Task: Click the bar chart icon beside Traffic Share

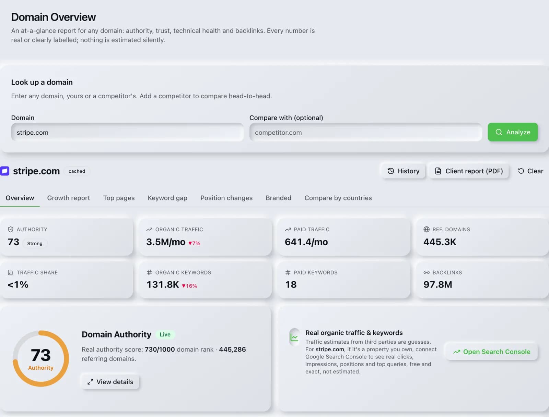Action: (11, 272)
